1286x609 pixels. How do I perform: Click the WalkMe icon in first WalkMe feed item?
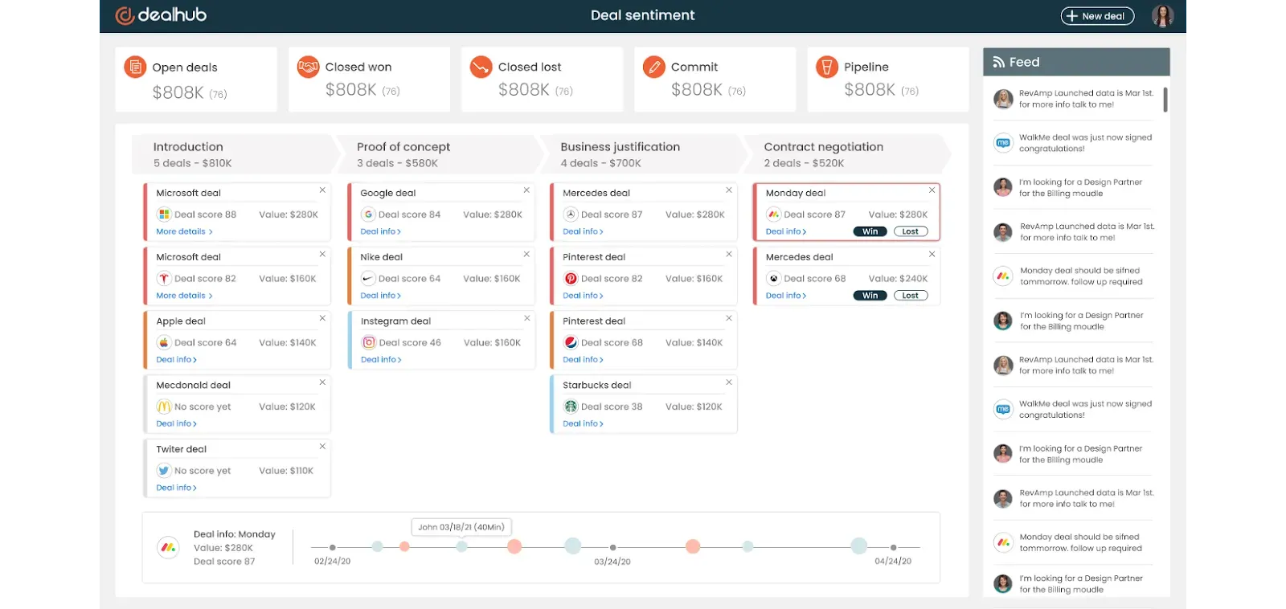pos(1003,143)
